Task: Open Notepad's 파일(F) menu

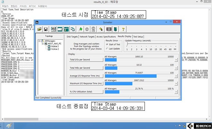Action: coord(5,6)
